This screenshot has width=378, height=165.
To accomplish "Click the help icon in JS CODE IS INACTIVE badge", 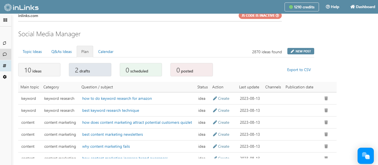I will point(277,16).
